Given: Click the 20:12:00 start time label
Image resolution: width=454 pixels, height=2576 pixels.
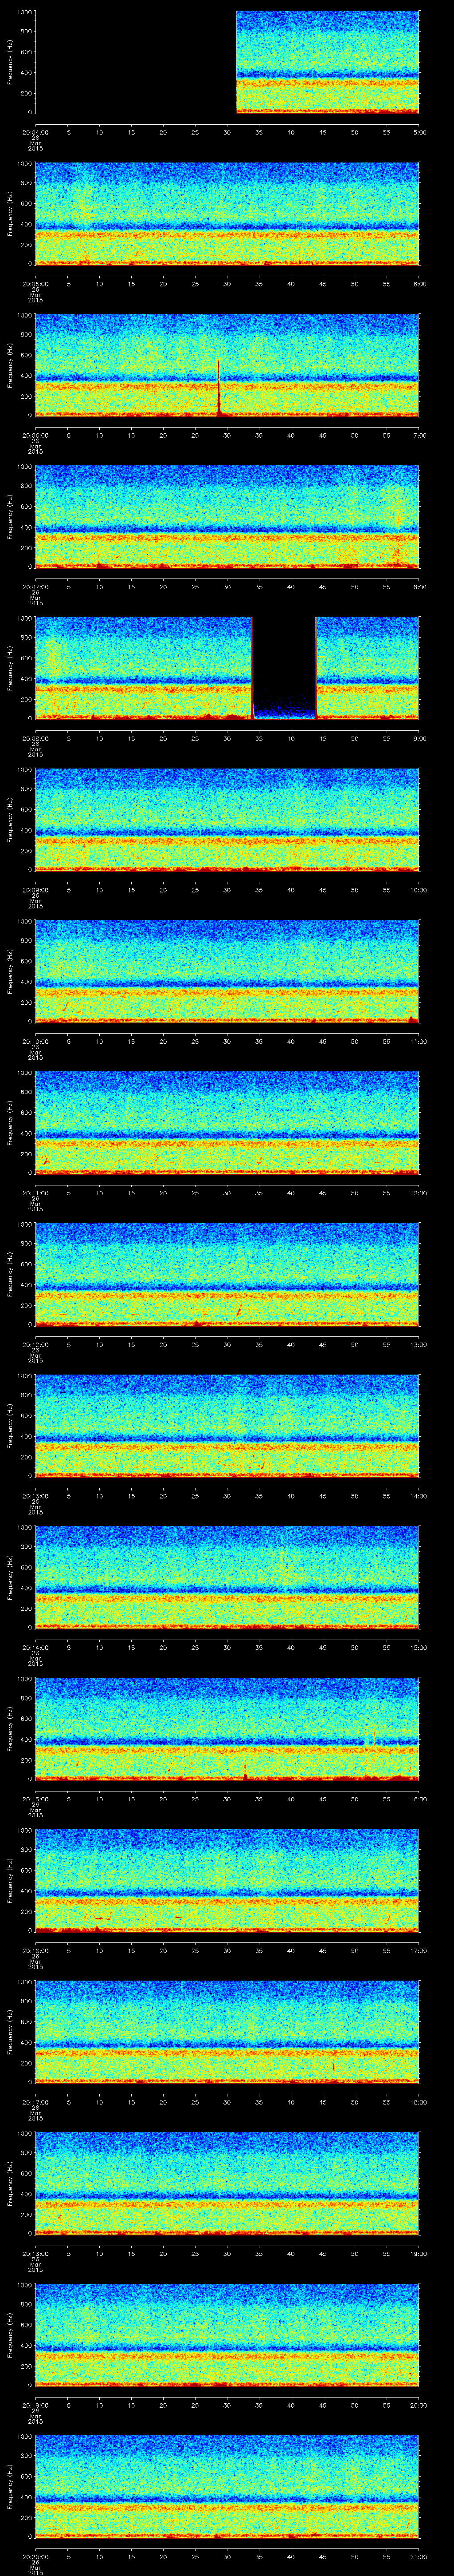Looking at the screenshot, I should click(x=35, y=1344).
